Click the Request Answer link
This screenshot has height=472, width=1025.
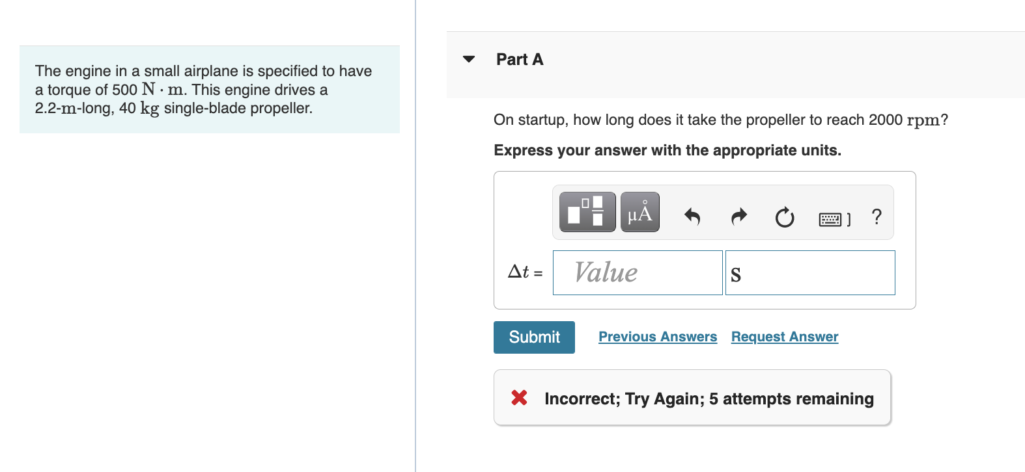(784, 337)
